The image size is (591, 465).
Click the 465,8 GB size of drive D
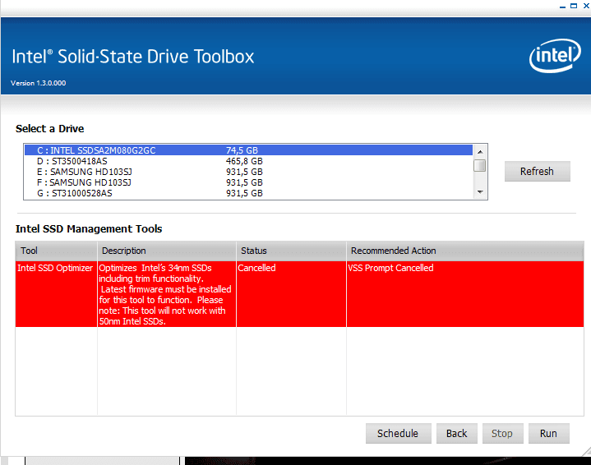pos(244,161)
